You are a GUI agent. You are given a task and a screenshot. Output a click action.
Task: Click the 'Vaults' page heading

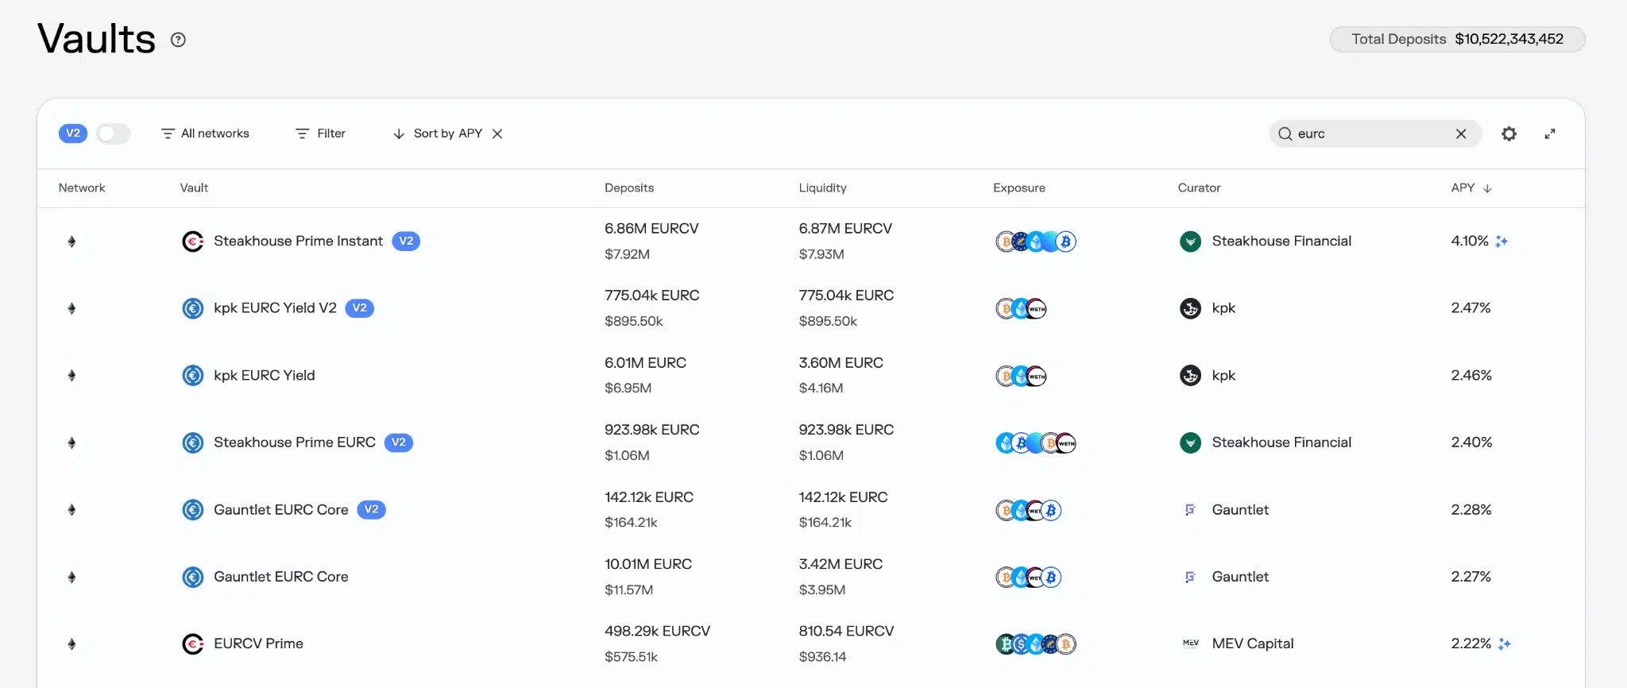click(96, 39)
